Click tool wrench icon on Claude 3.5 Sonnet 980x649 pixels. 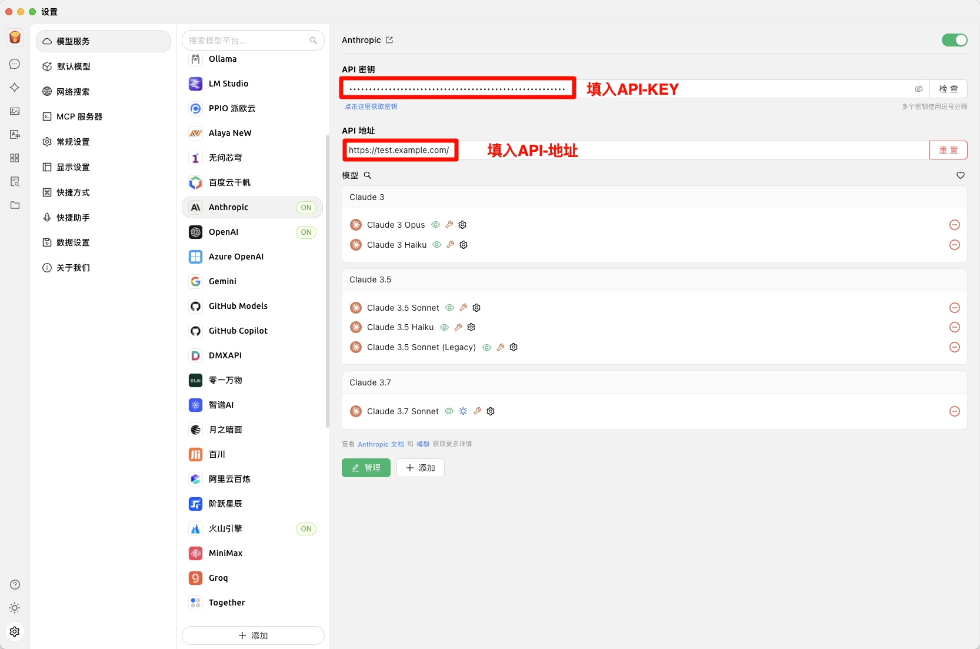463,308
